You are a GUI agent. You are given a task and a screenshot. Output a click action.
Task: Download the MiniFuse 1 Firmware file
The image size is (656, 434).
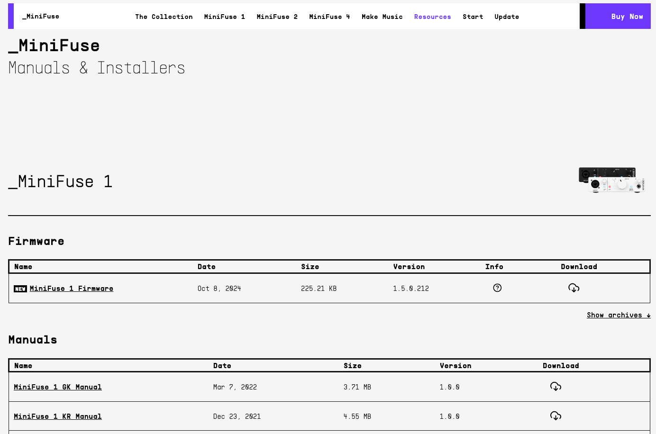574,288
